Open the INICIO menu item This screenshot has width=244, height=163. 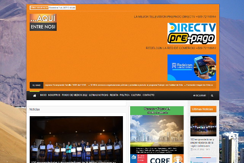click(x=43, y=95)
